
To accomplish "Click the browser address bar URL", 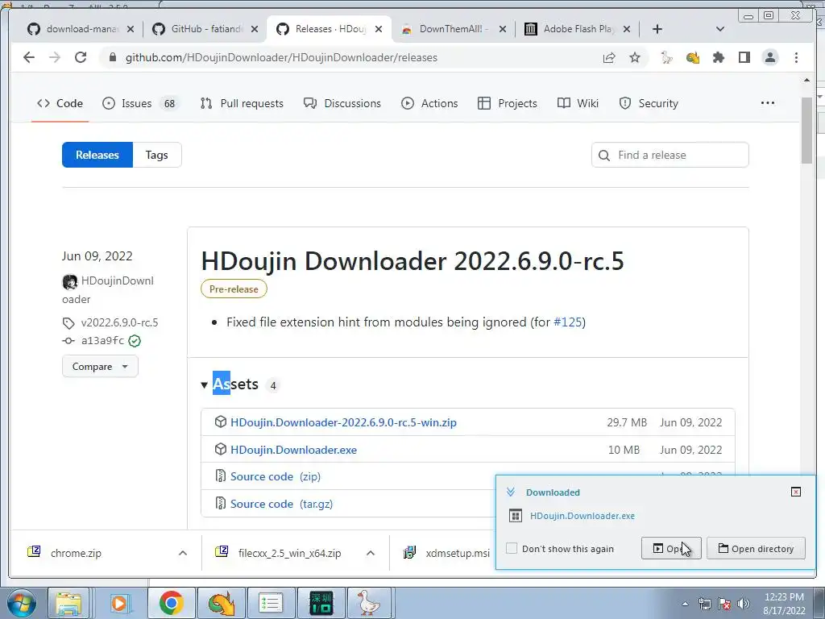I will [281, 57].
